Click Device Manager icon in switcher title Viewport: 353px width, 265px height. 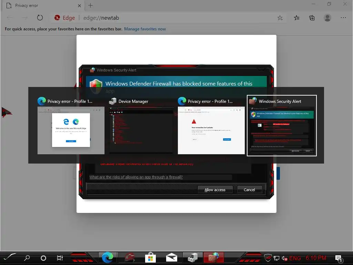[113, 101]
